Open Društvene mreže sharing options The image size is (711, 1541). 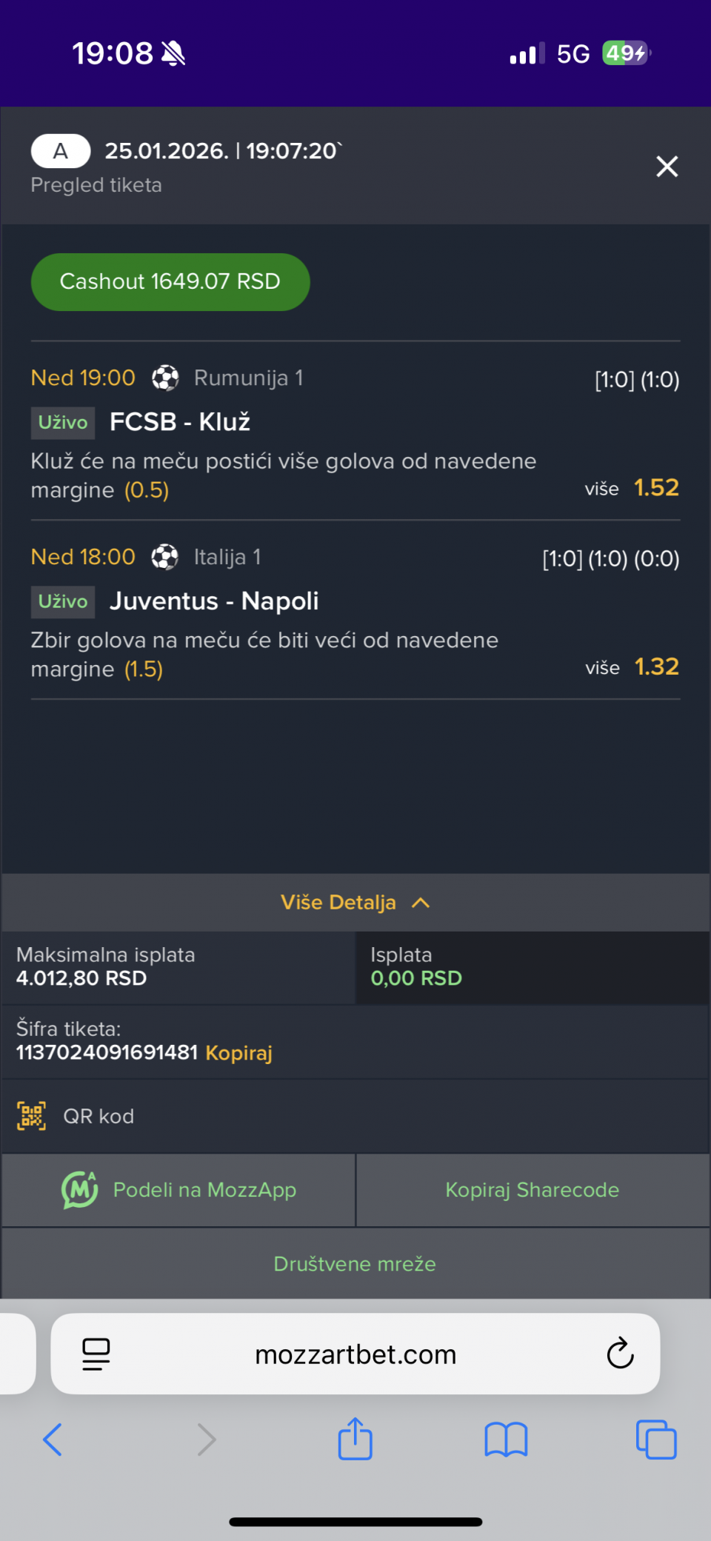355,1264
